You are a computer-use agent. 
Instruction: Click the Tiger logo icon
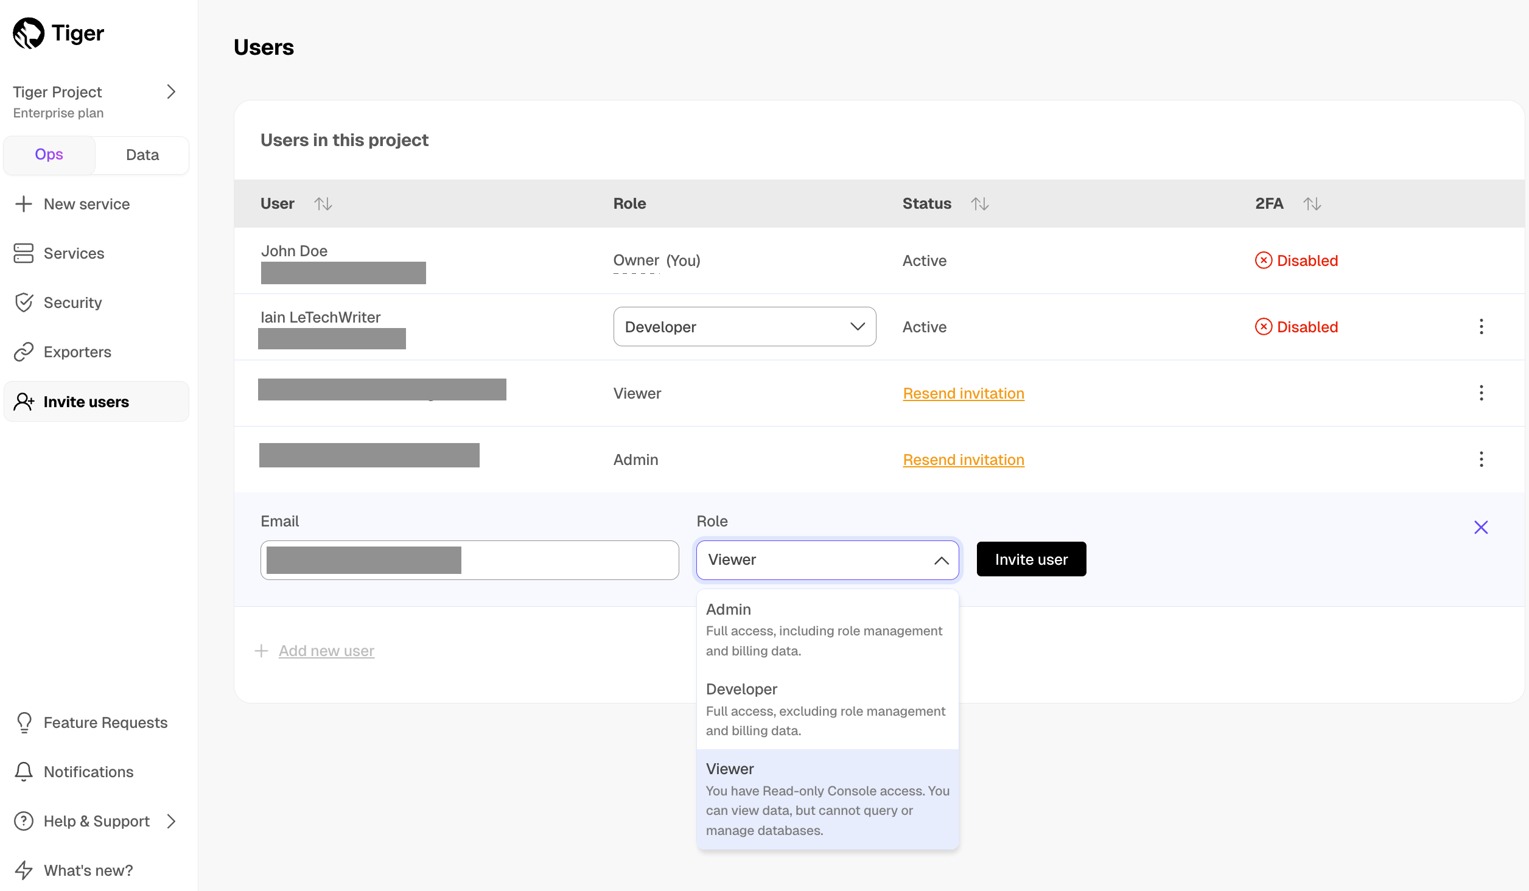(29, 33)
